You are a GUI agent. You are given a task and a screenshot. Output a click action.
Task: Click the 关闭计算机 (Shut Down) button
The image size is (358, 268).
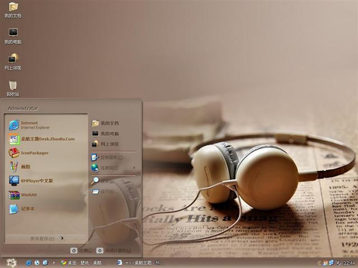point(114,251)
